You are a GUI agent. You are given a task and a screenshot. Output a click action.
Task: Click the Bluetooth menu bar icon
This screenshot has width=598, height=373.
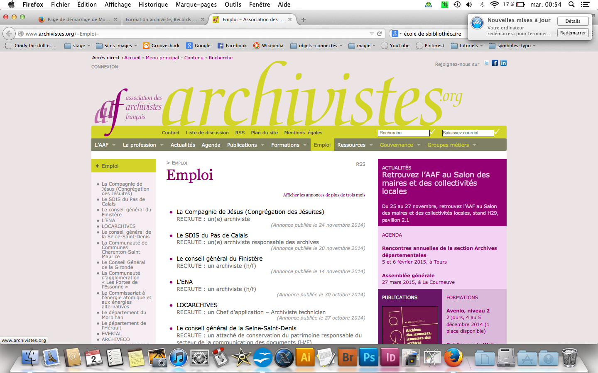(482, 5)
